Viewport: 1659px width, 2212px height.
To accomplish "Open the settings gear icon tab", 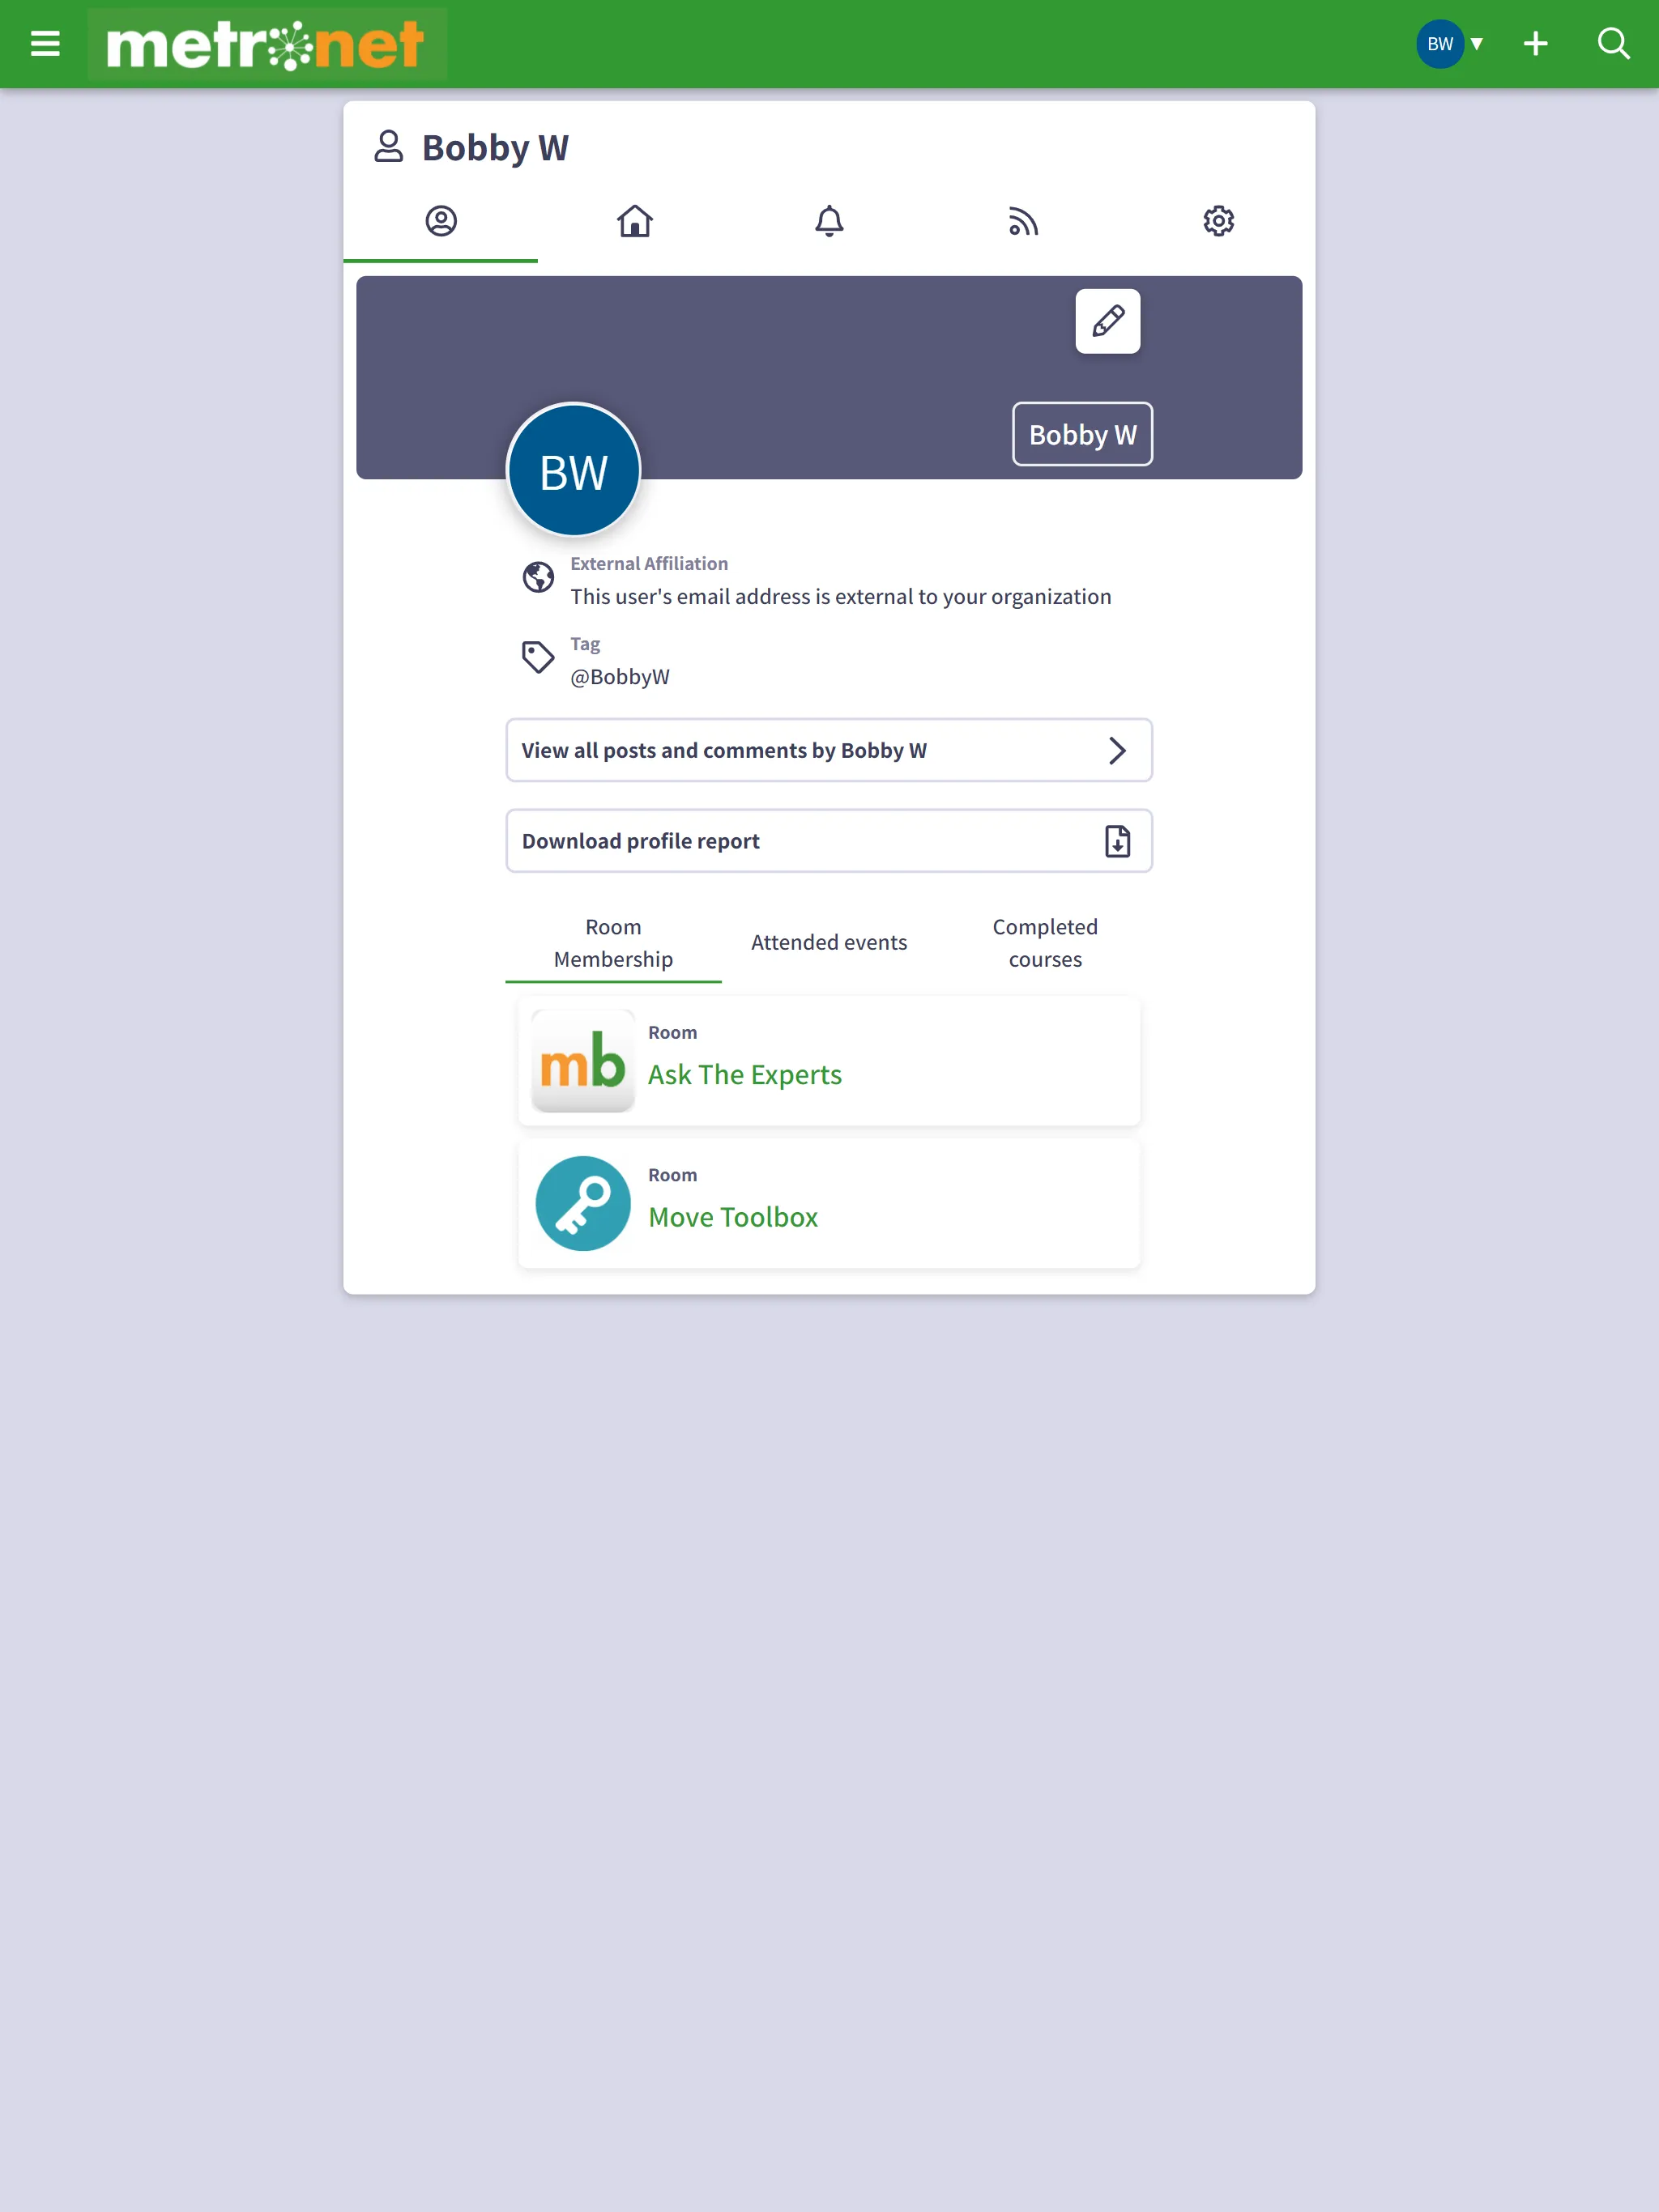I will pos(1218,221).
